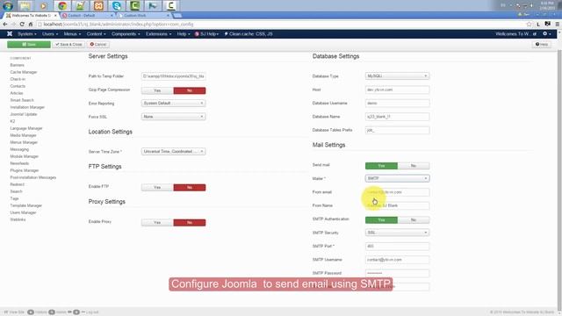Viewport: 562px width, 316px height.
Task: Click the SMTP Username field
Action: click(397, 260)
